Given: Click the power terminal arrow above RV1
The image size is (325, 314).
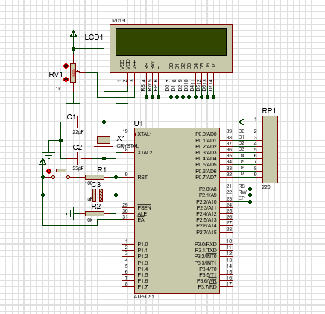Looking at the screenshot, I should point(73,34).
